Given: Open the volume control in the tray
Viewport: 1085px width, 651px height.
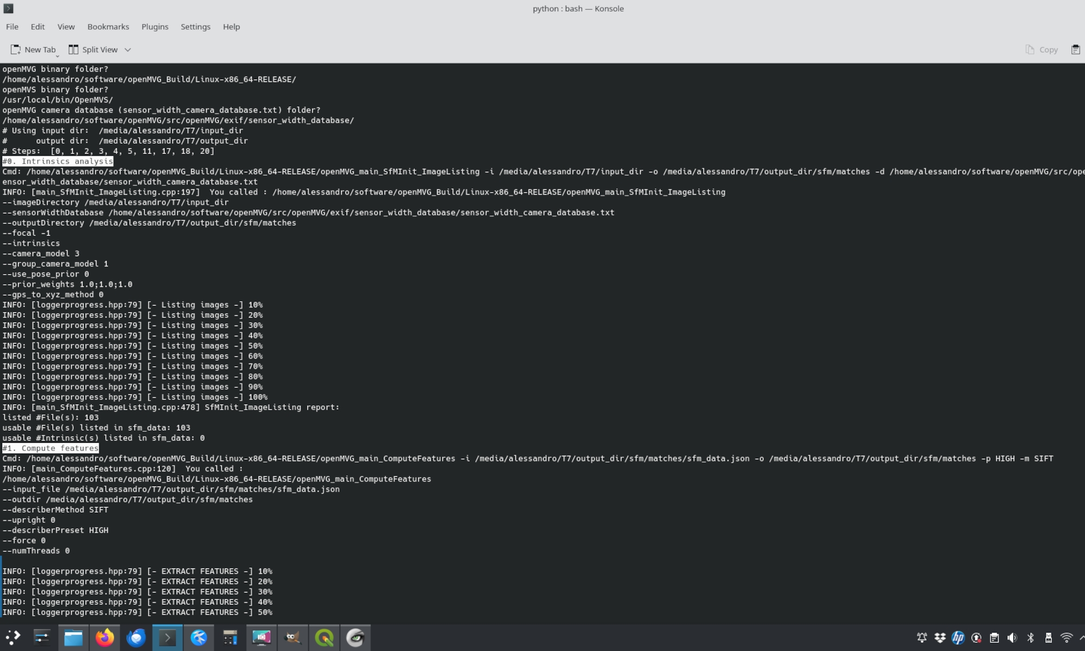Looking at the screenshot, I should pos(1012,637).
